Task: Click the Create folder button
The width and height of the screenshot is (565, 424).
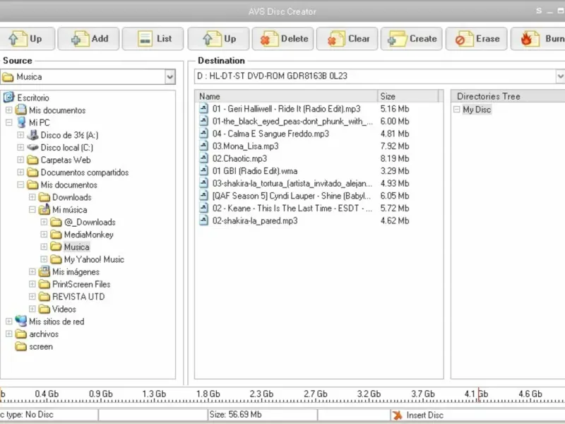Action: tap(412, 39)
